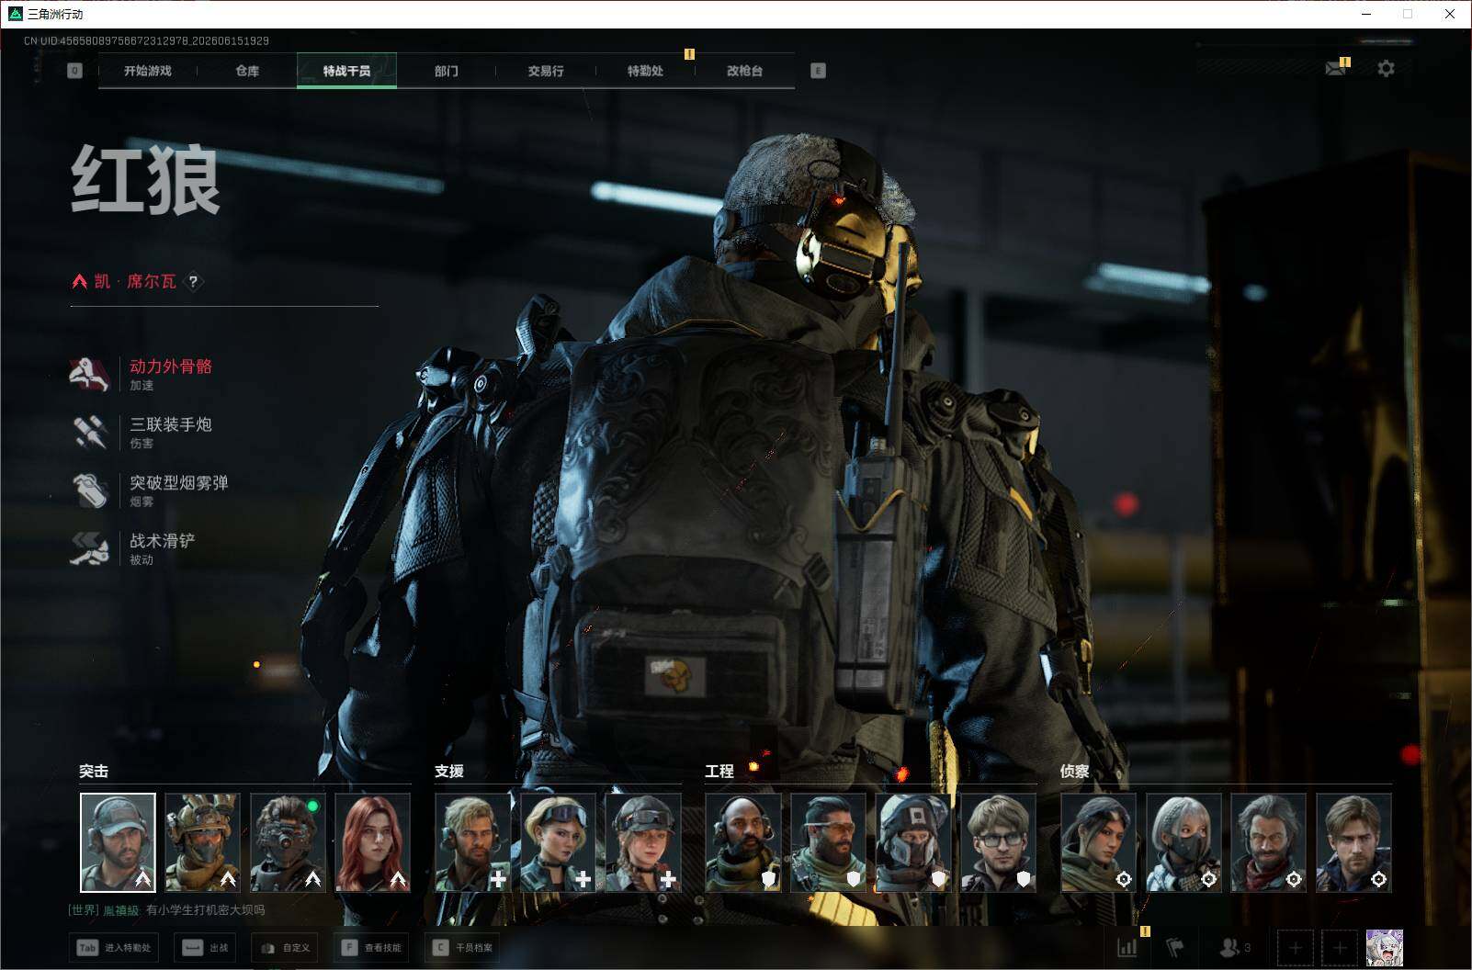
Task: Open the 交易行 tab
Action: click(x=546, y=71)
